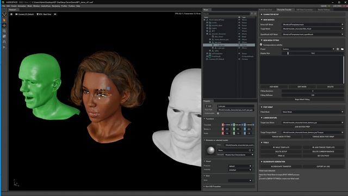Click the Stage search field

[x=226, y=14]
